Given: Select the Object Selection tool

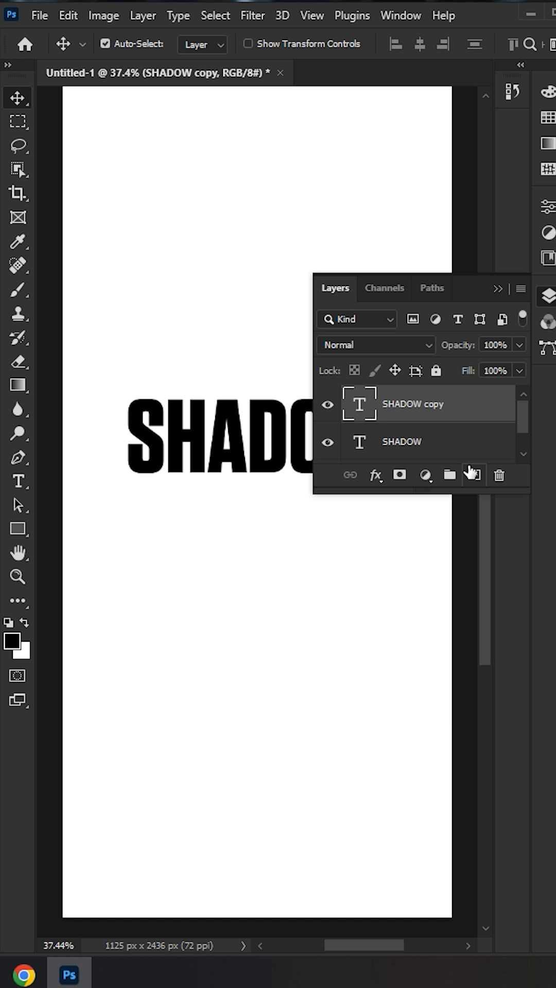Looking at the screenshot, I should (x=18, y=169).
